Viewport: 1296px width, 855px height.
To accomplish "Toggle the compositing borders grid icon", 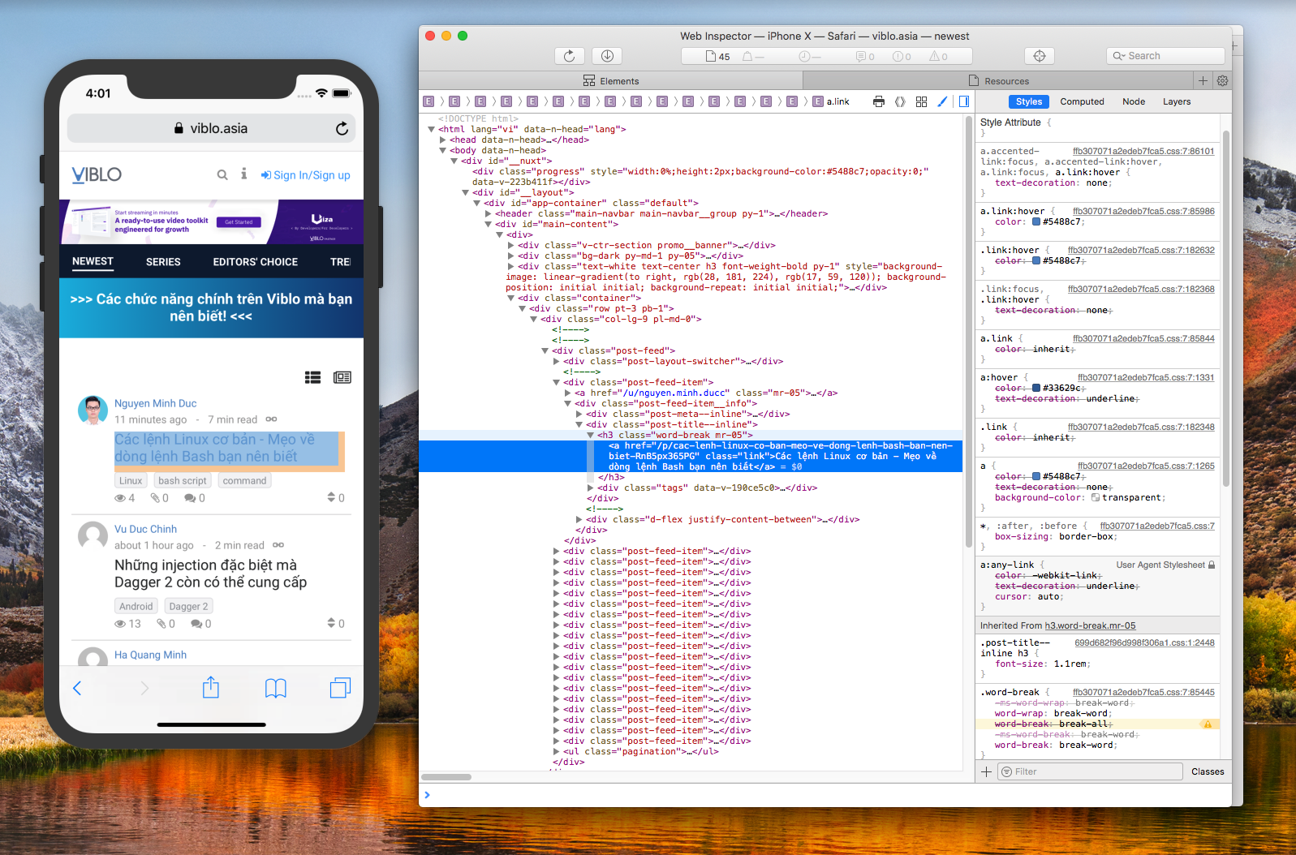I will (x=921, y=101).
